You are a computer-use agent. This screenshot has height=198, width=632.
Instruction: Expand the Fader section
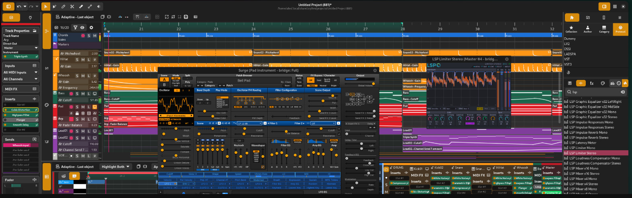coord(34,180)
